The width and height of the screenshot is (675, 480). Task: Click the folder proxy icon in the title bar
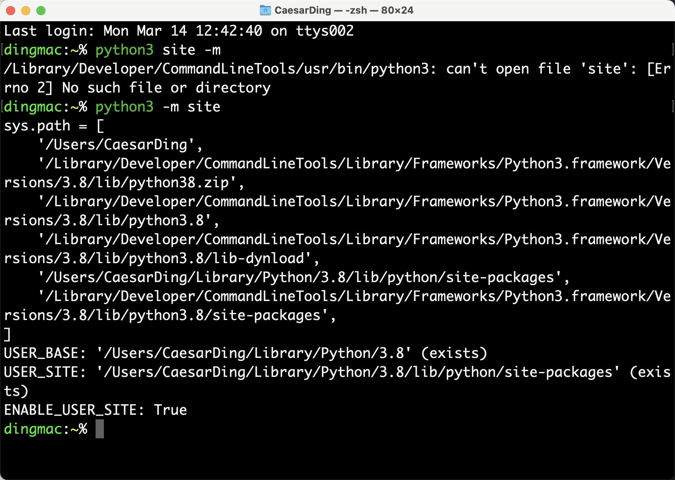[265, 10]
